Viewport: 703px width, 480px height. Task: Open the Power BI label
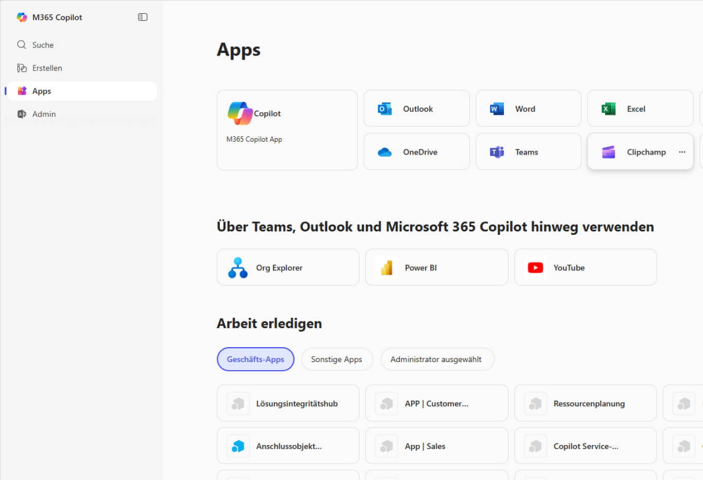pyautogui.click(x=421, y=268)
